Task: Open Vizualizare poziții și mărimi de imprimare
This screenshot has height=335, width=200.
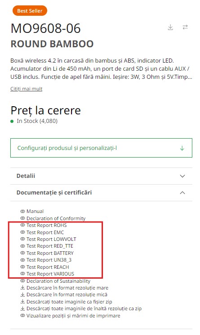Action: point(73,316)
